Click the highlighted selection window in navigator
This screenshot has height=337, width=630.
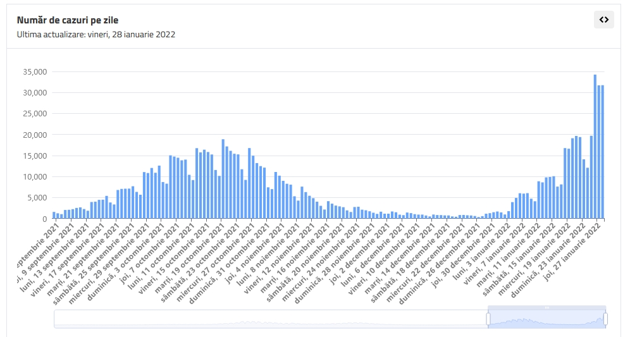click(x=547, y=319)
